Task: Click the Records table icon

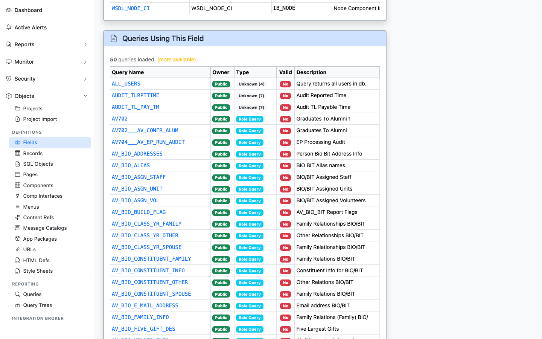Action: pyautogui.click(x=18, y=153)
